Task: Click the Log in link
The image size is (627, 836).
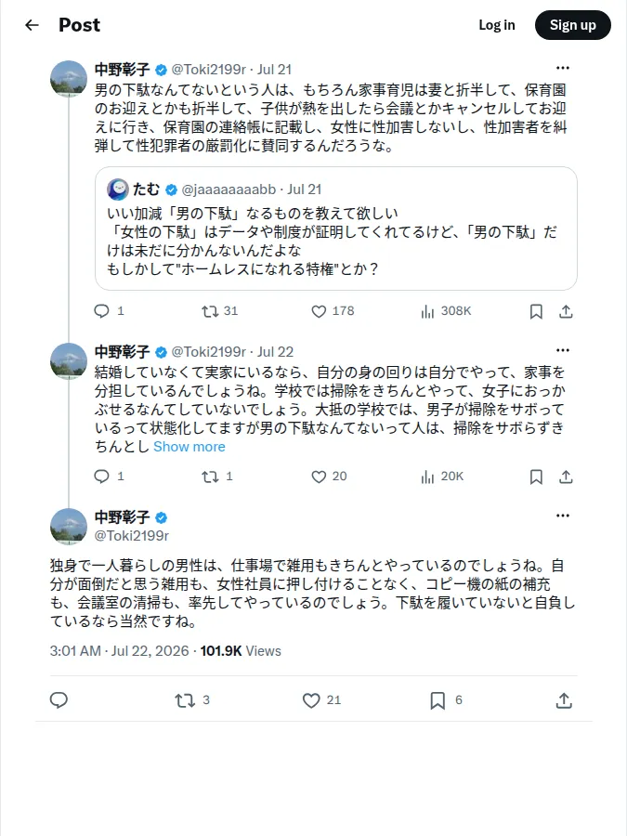Action: pyautogui.click(x=497, y=25)
